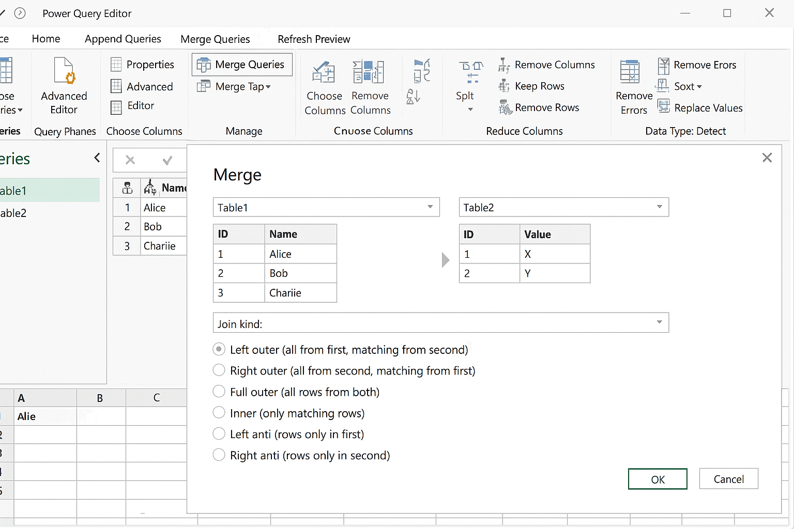Click the table corner select-all icon

(x=127, y=188)
